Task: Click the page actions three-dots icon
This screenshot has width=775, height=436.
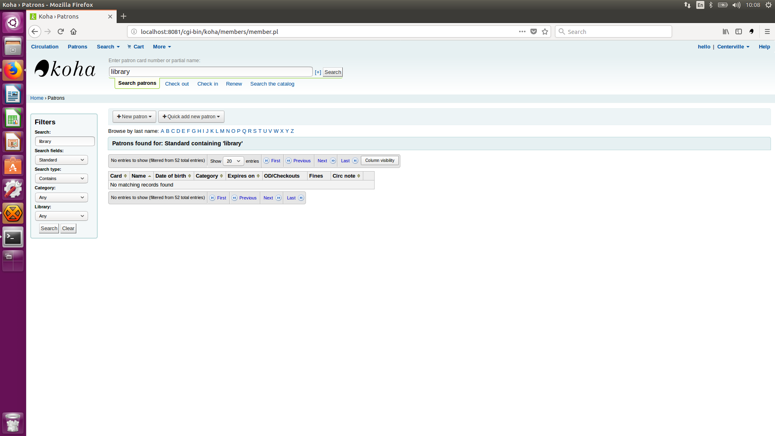Action: (x=522, y=31)
